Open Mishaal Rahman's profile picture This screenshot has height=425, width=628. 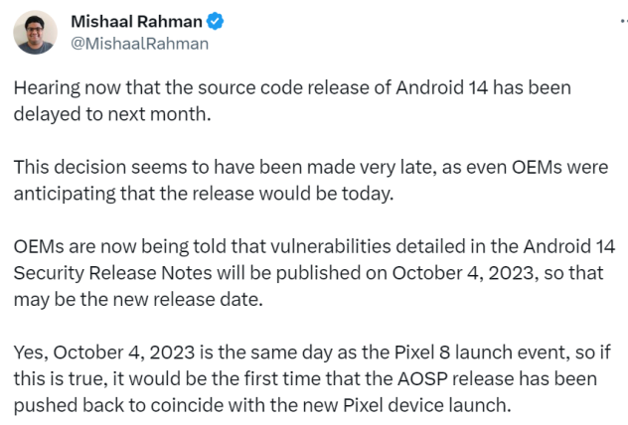pyautogui.click(x=35, y=32)
